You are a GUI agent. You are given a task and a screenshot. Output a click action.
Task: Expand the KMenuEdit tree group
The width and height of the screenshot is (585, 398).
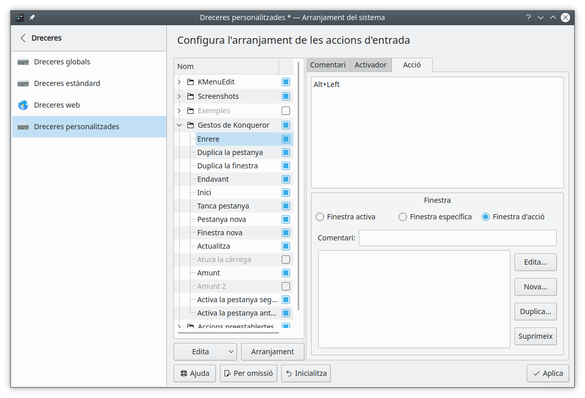click(x=179, y=82)
